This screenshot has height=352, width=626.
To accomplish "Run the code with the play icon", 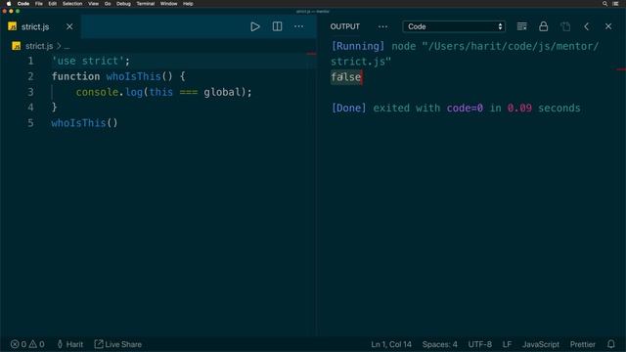I will [254, 26].
